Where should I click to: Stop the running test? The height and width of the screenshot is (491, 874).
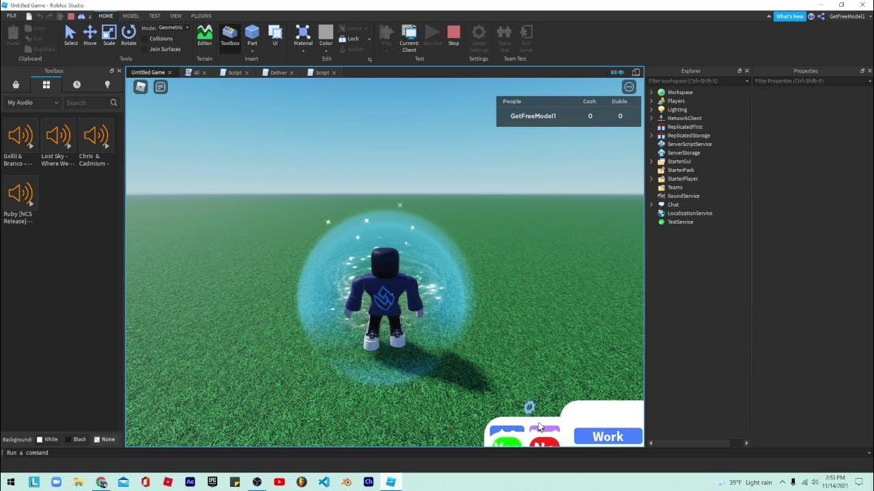coord(453,35)
